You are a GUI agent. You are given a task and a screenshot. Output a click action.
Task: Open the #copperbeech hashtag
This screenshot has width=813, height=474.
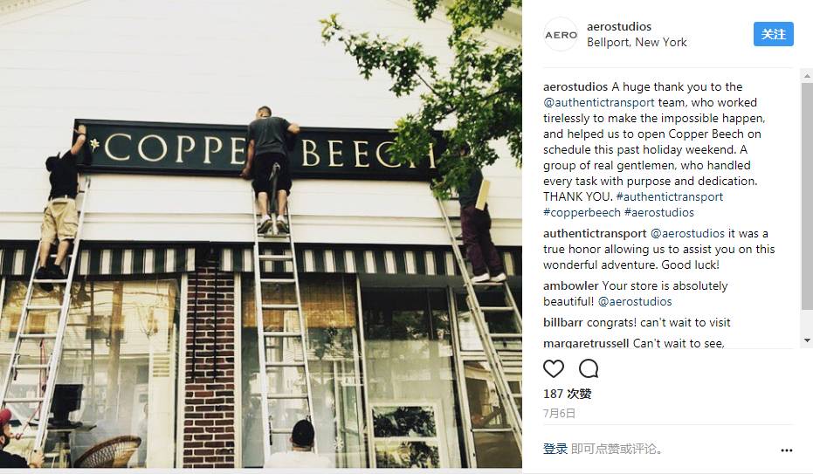[582, 212]
